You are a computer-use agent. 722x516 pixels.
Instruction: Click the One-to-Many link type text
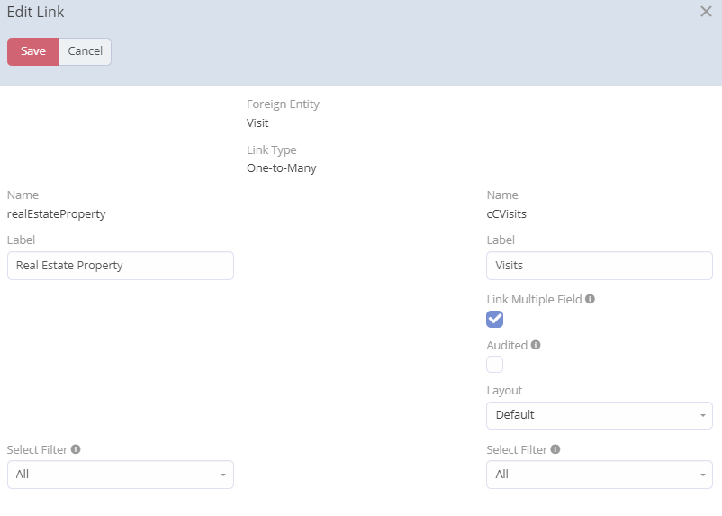click(281, 167)
